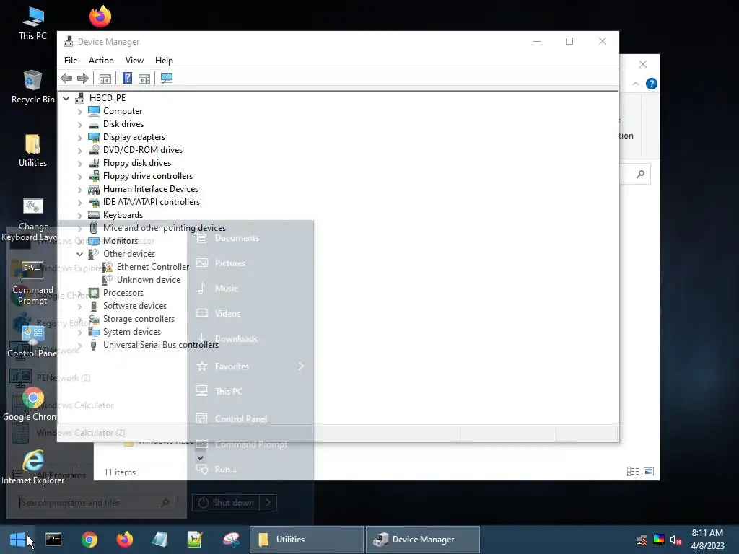Open the Action menu

[x=101, y=61]
